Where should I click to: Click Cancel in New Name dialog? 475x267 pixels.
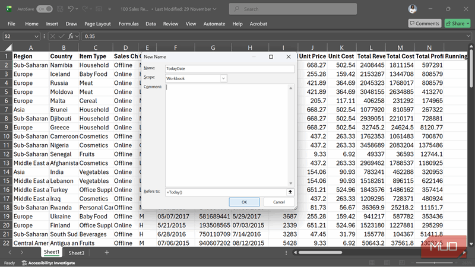click(x=278, y=202)
